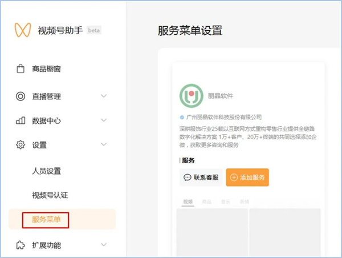Click the 深耕服饰行业 description text
The image size is (342, 258).
(x=248, y=137)
